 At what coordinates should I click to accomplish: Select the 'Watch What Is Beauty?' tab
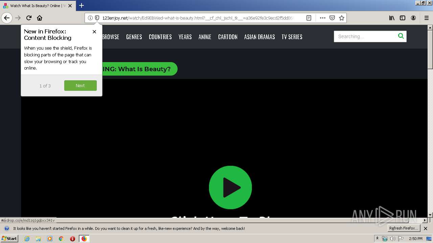point(38,6)
